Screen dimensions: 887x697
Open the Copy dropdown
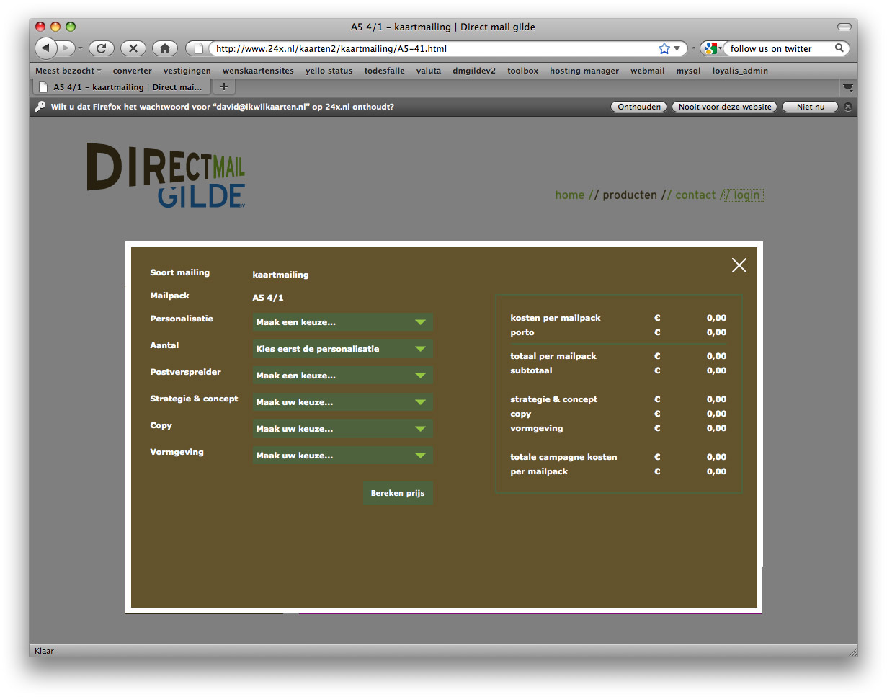342,429
